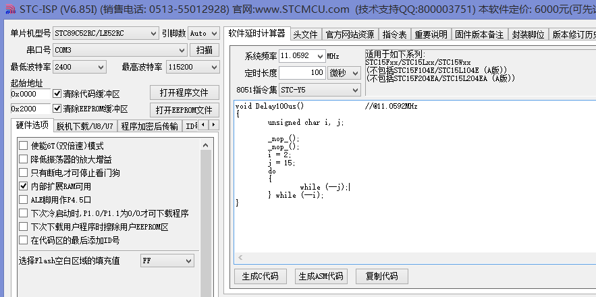Enable 使能6T(双倍速)模式 checkbox
Image resolution: width=596 pixels, height=297 pixels.
click(24, 146)
